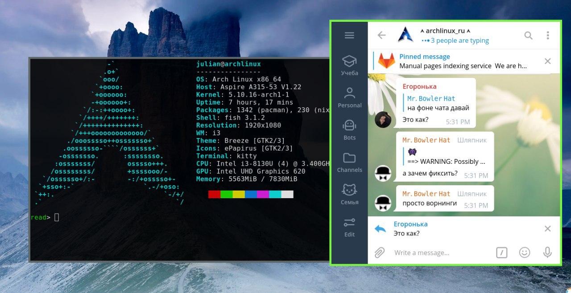Open the three-dot chat options menu

click(x=548, y=36)
